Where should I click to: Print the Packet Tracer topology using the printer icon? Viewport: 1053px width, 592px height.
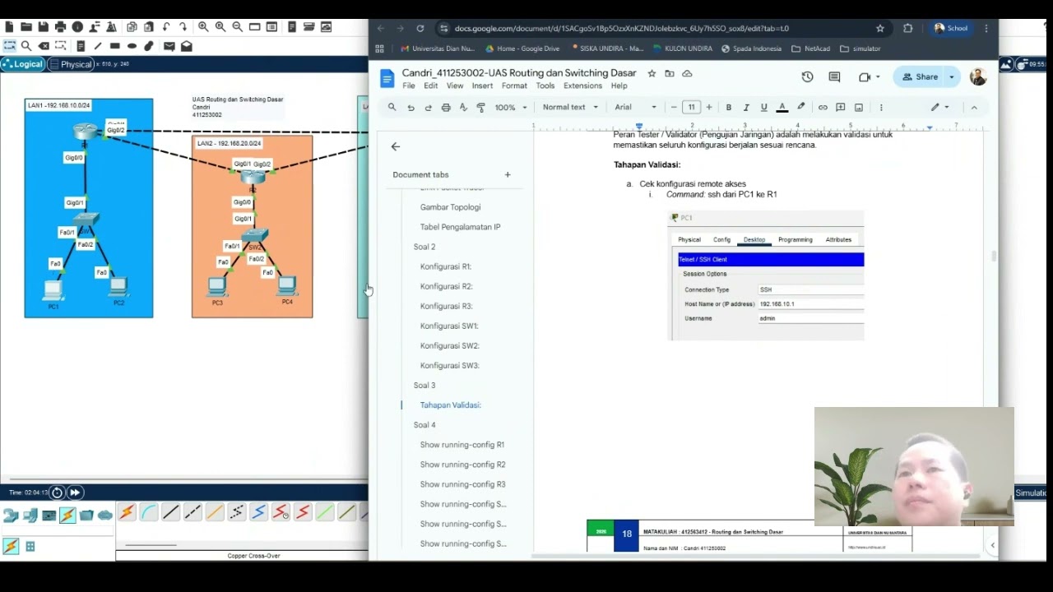click(x=61, y=27)
